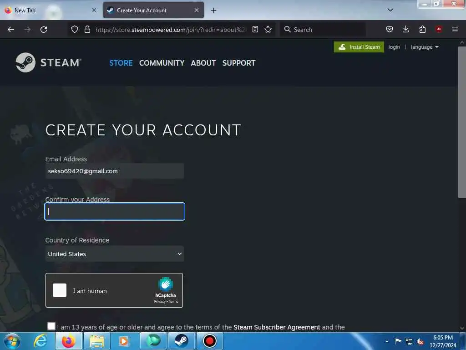Focus the Confirm your Address field
This screenshot has width=466, height=350.
coord(115,211)
